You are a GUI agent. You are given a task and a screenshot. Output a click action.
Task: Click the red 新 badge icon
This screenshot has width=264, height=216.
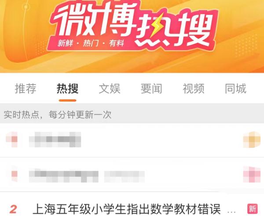253,209
